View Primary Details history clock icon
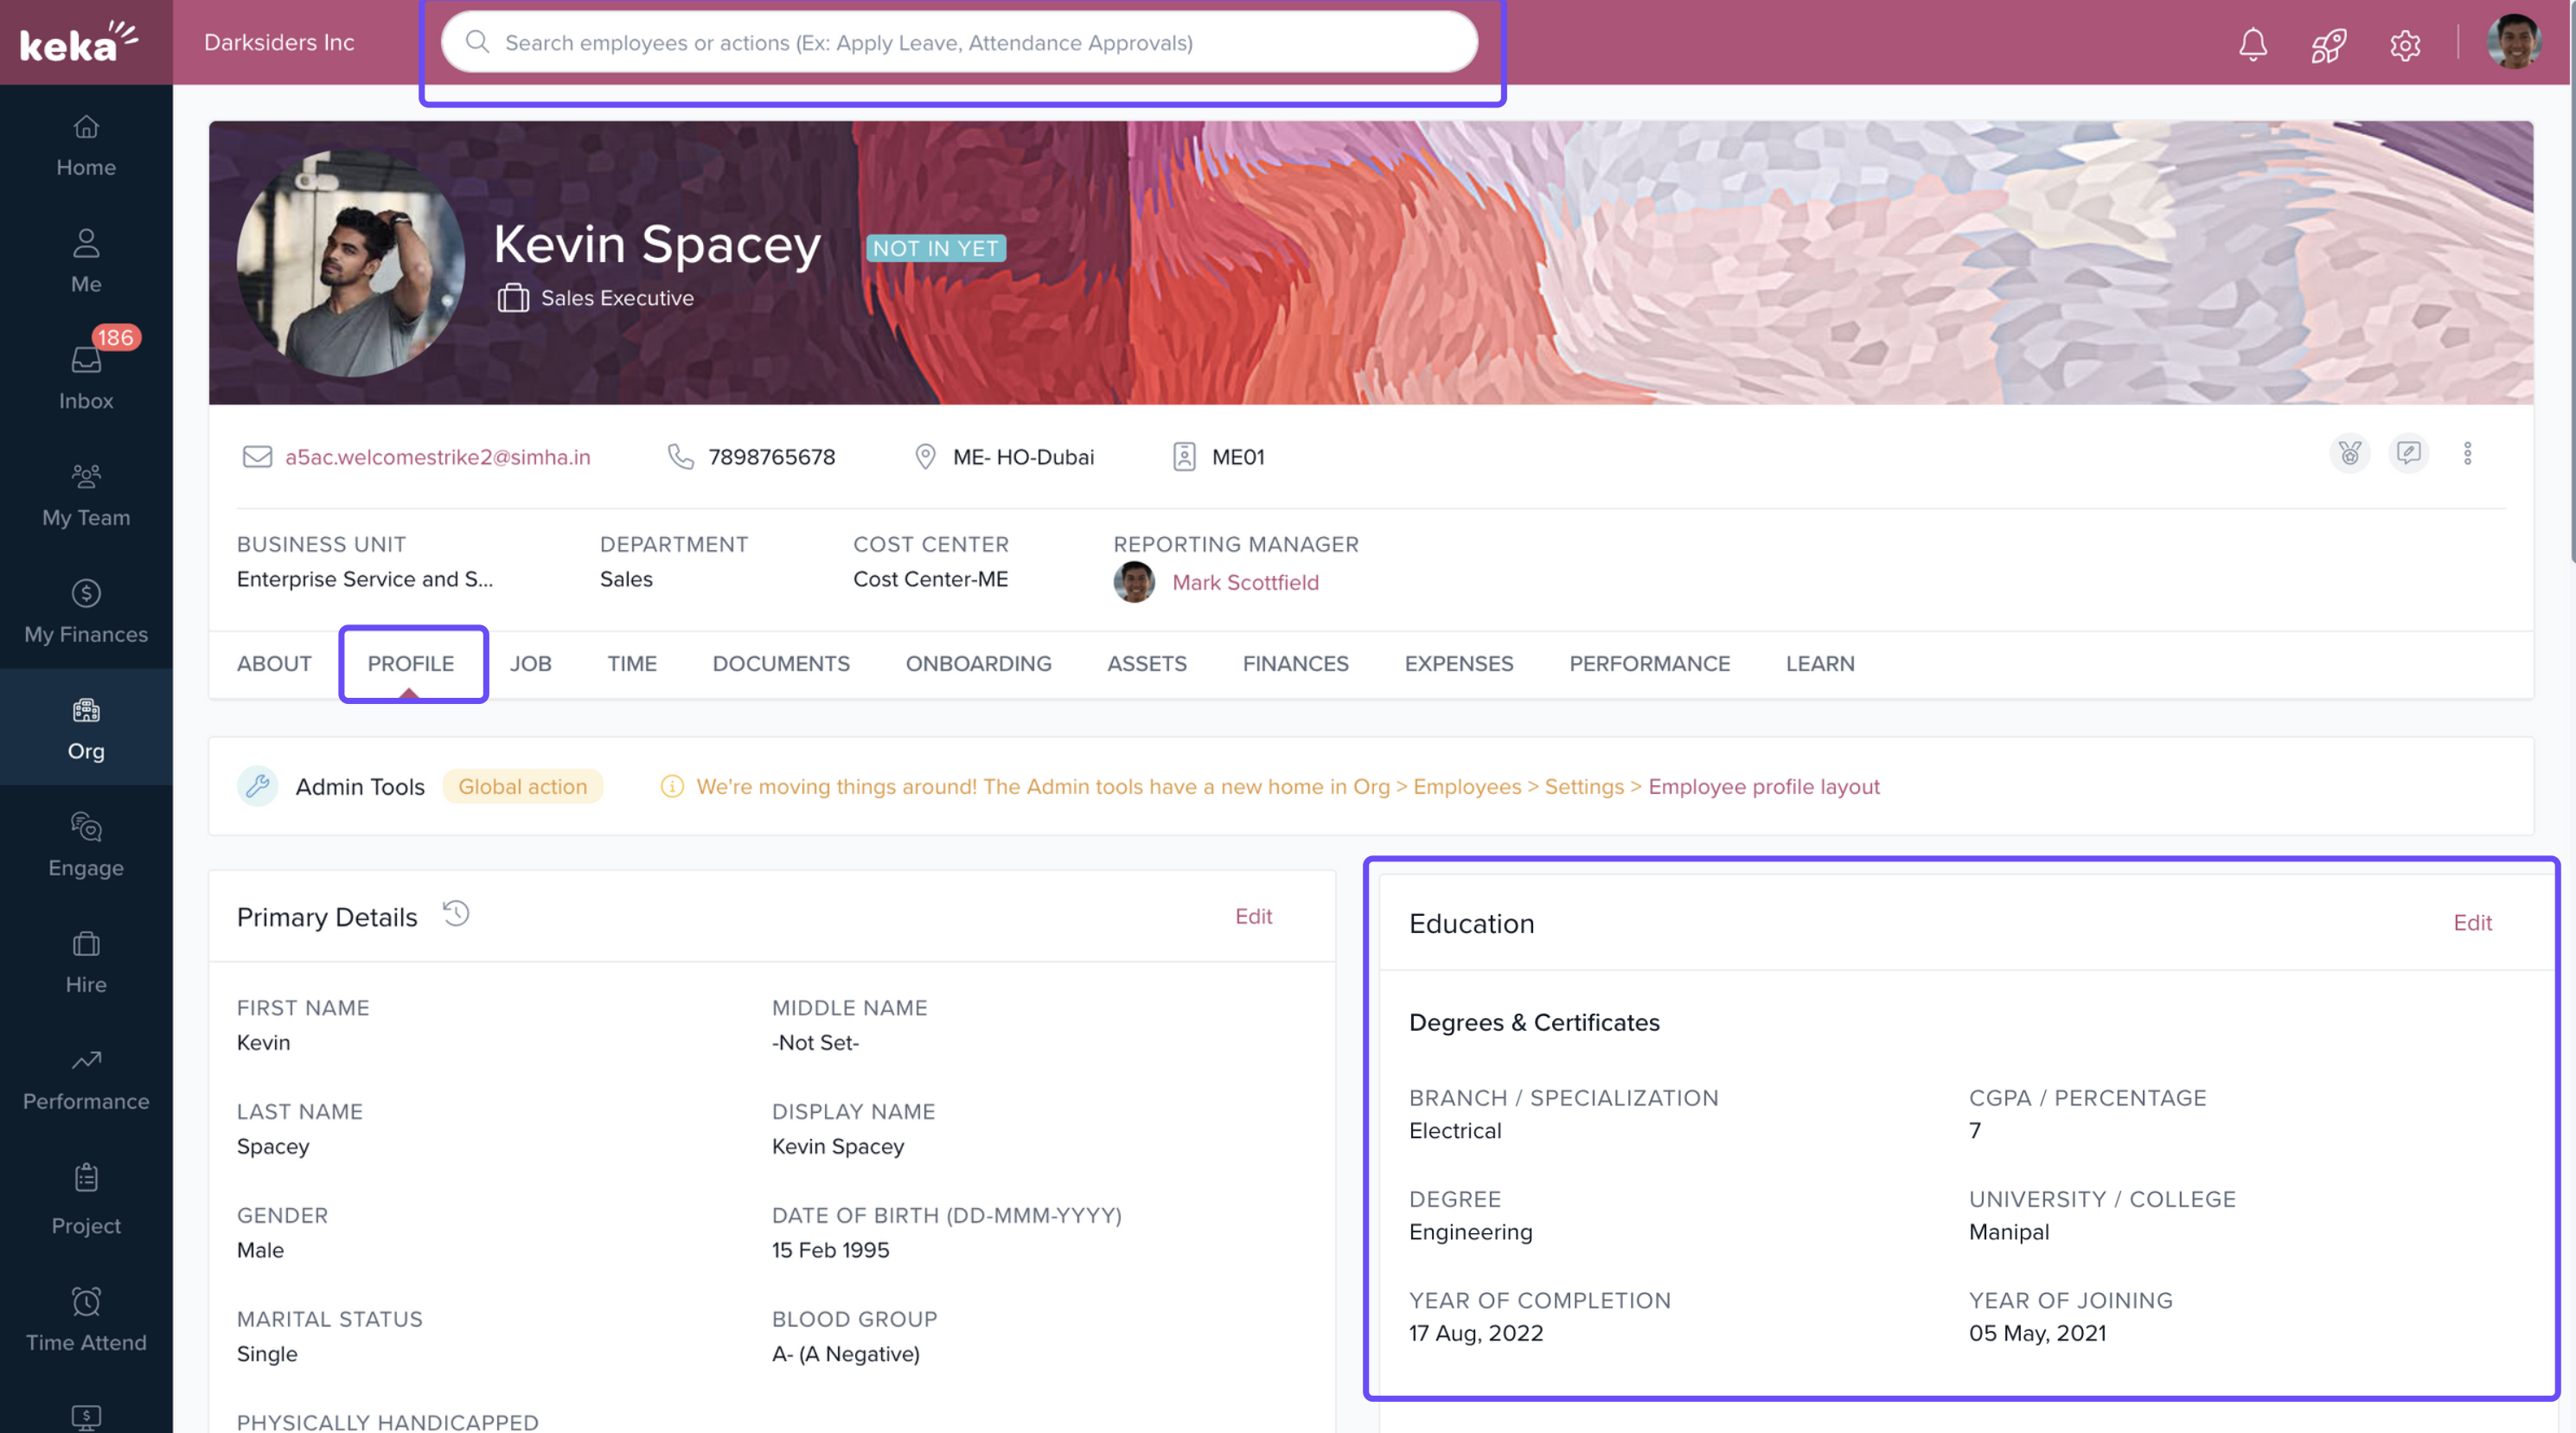 coord(456,914)
